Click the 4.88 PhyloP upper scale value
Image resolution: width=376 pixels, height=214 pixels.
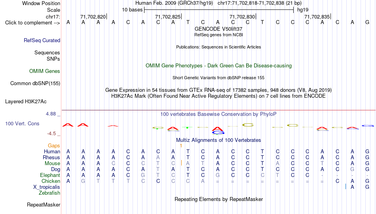click(51, 114)
